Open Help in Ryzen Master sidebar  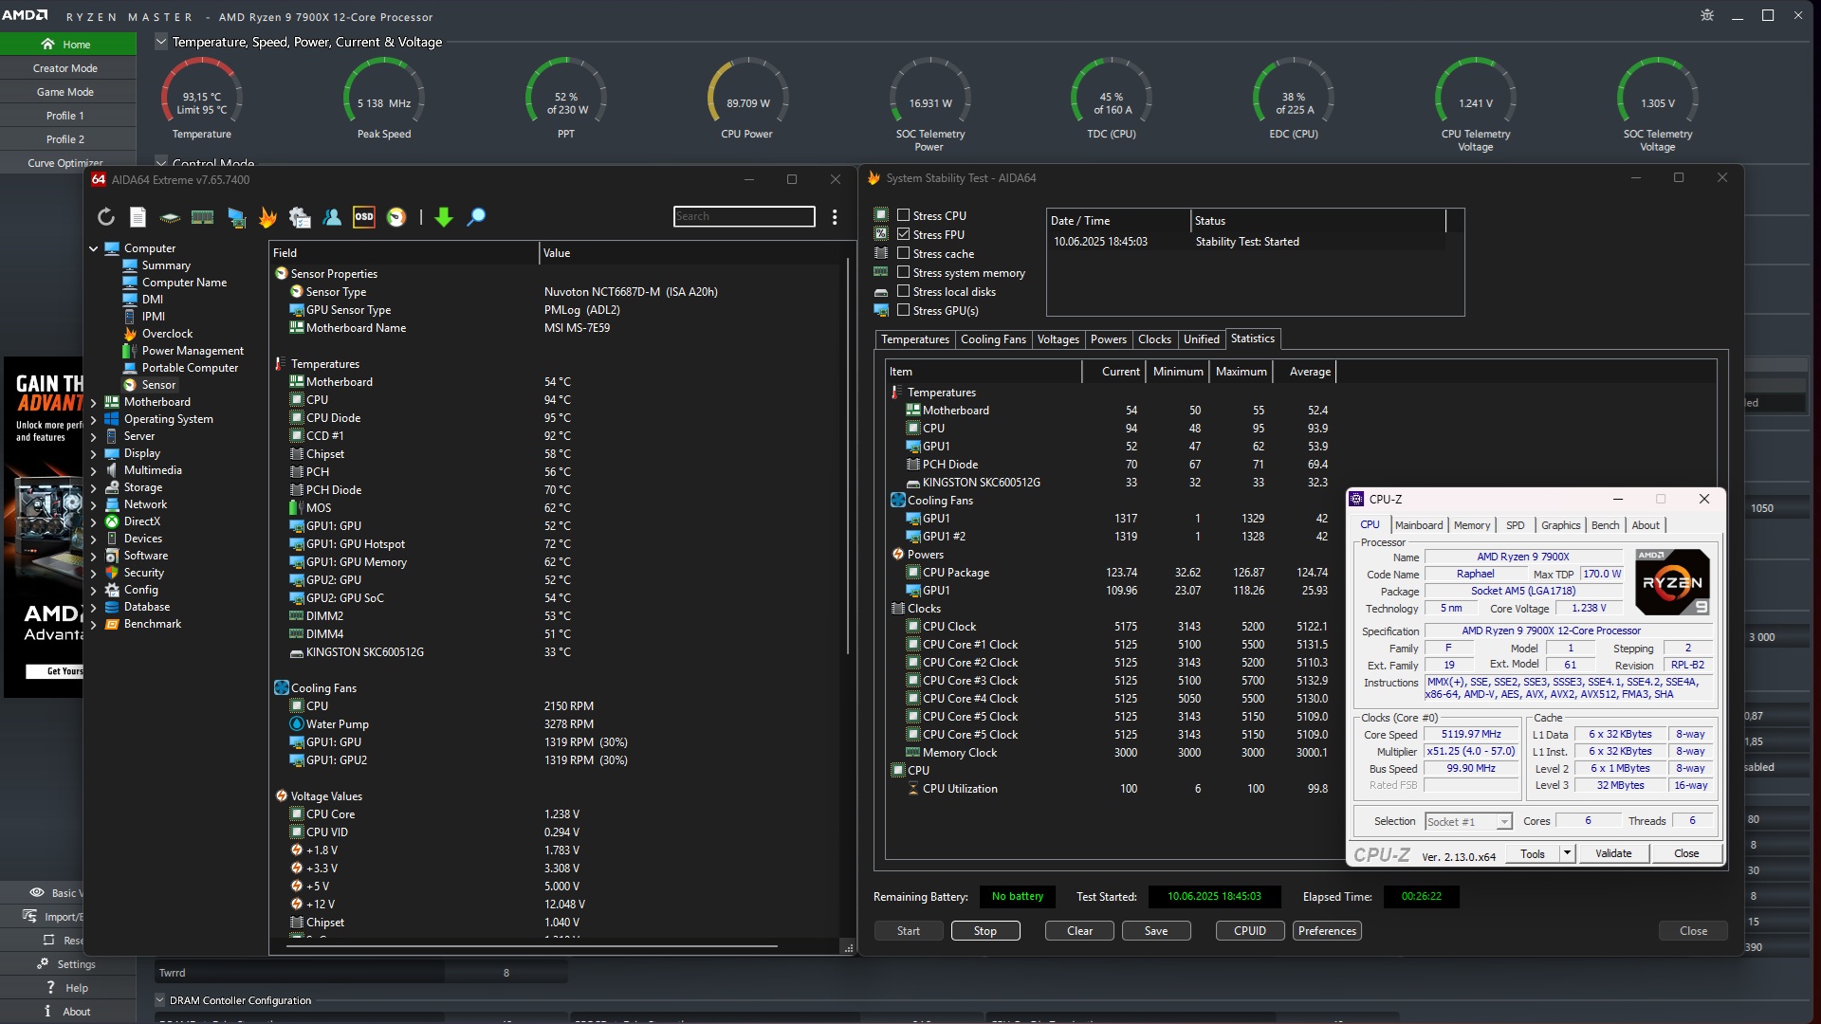point(67,988)
